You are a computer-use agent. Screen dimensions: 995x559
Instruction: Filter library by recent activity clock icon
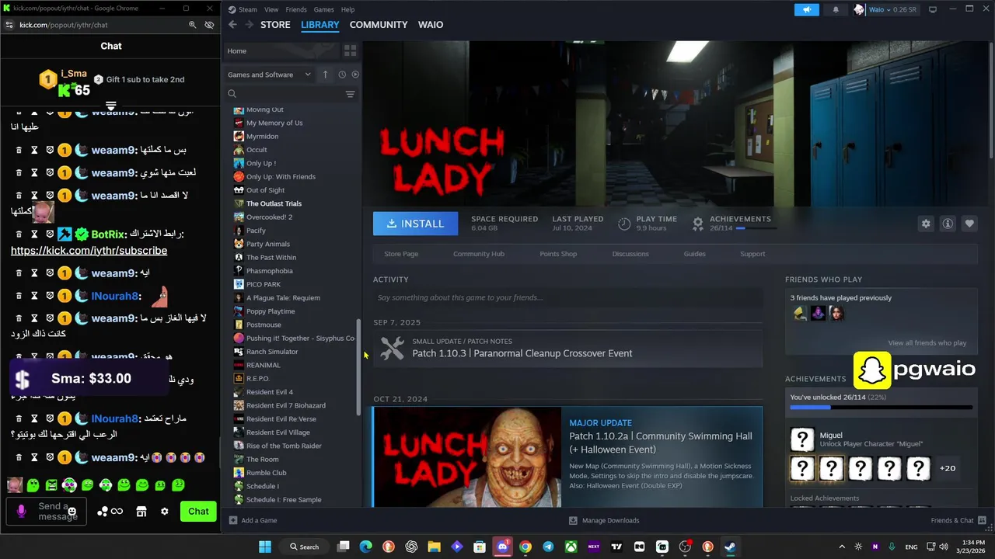point(341,75)
